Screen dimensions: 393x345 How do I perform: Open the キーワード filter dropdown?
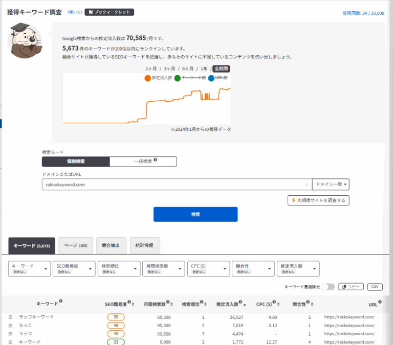point(29,269)
